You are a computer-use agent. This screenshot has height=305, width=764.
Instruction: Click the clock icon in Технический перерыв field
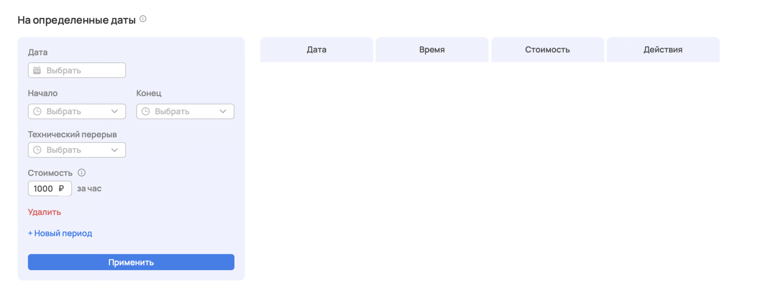(37, 150)
